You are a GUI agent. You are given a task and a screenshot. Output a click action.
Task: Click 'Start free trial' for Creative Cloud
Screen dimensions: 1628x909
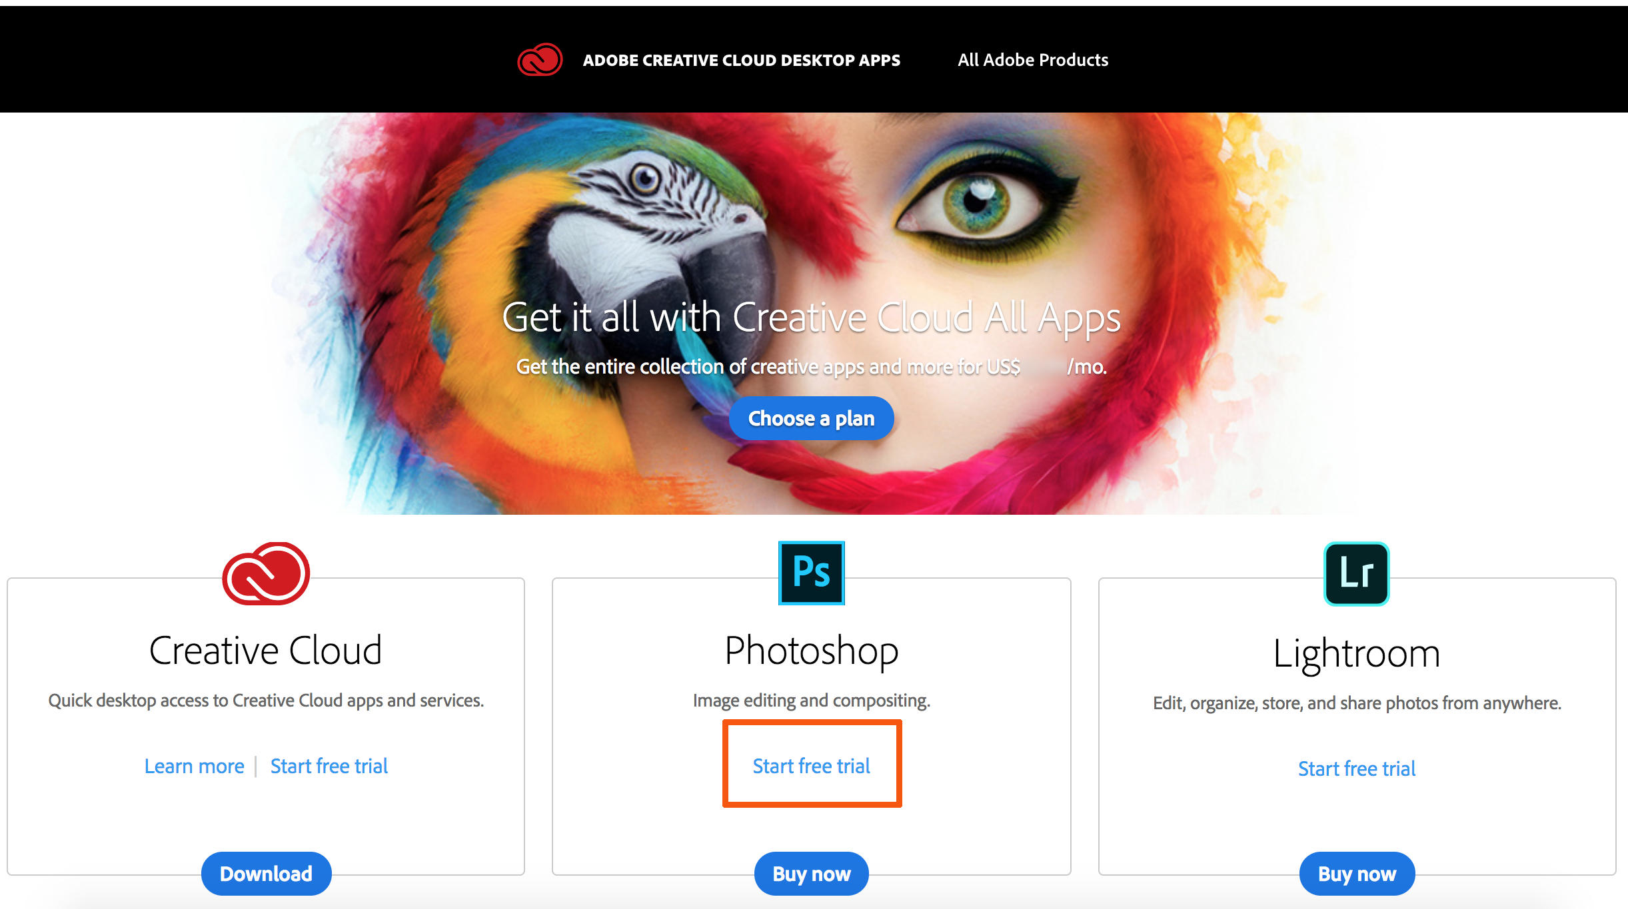(x=329, y=766)
